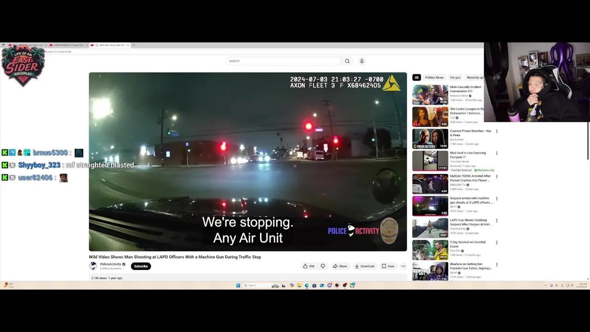
Task: Open options menu for Blueface Franklin Tattoo video
Action: [496, 265]
